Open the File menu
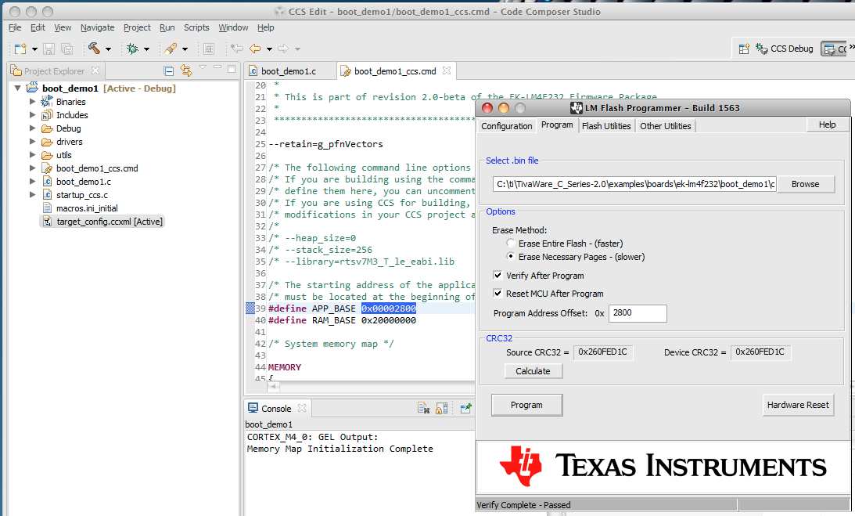This screenshot has width=855, height=516. tap(15, 27)
